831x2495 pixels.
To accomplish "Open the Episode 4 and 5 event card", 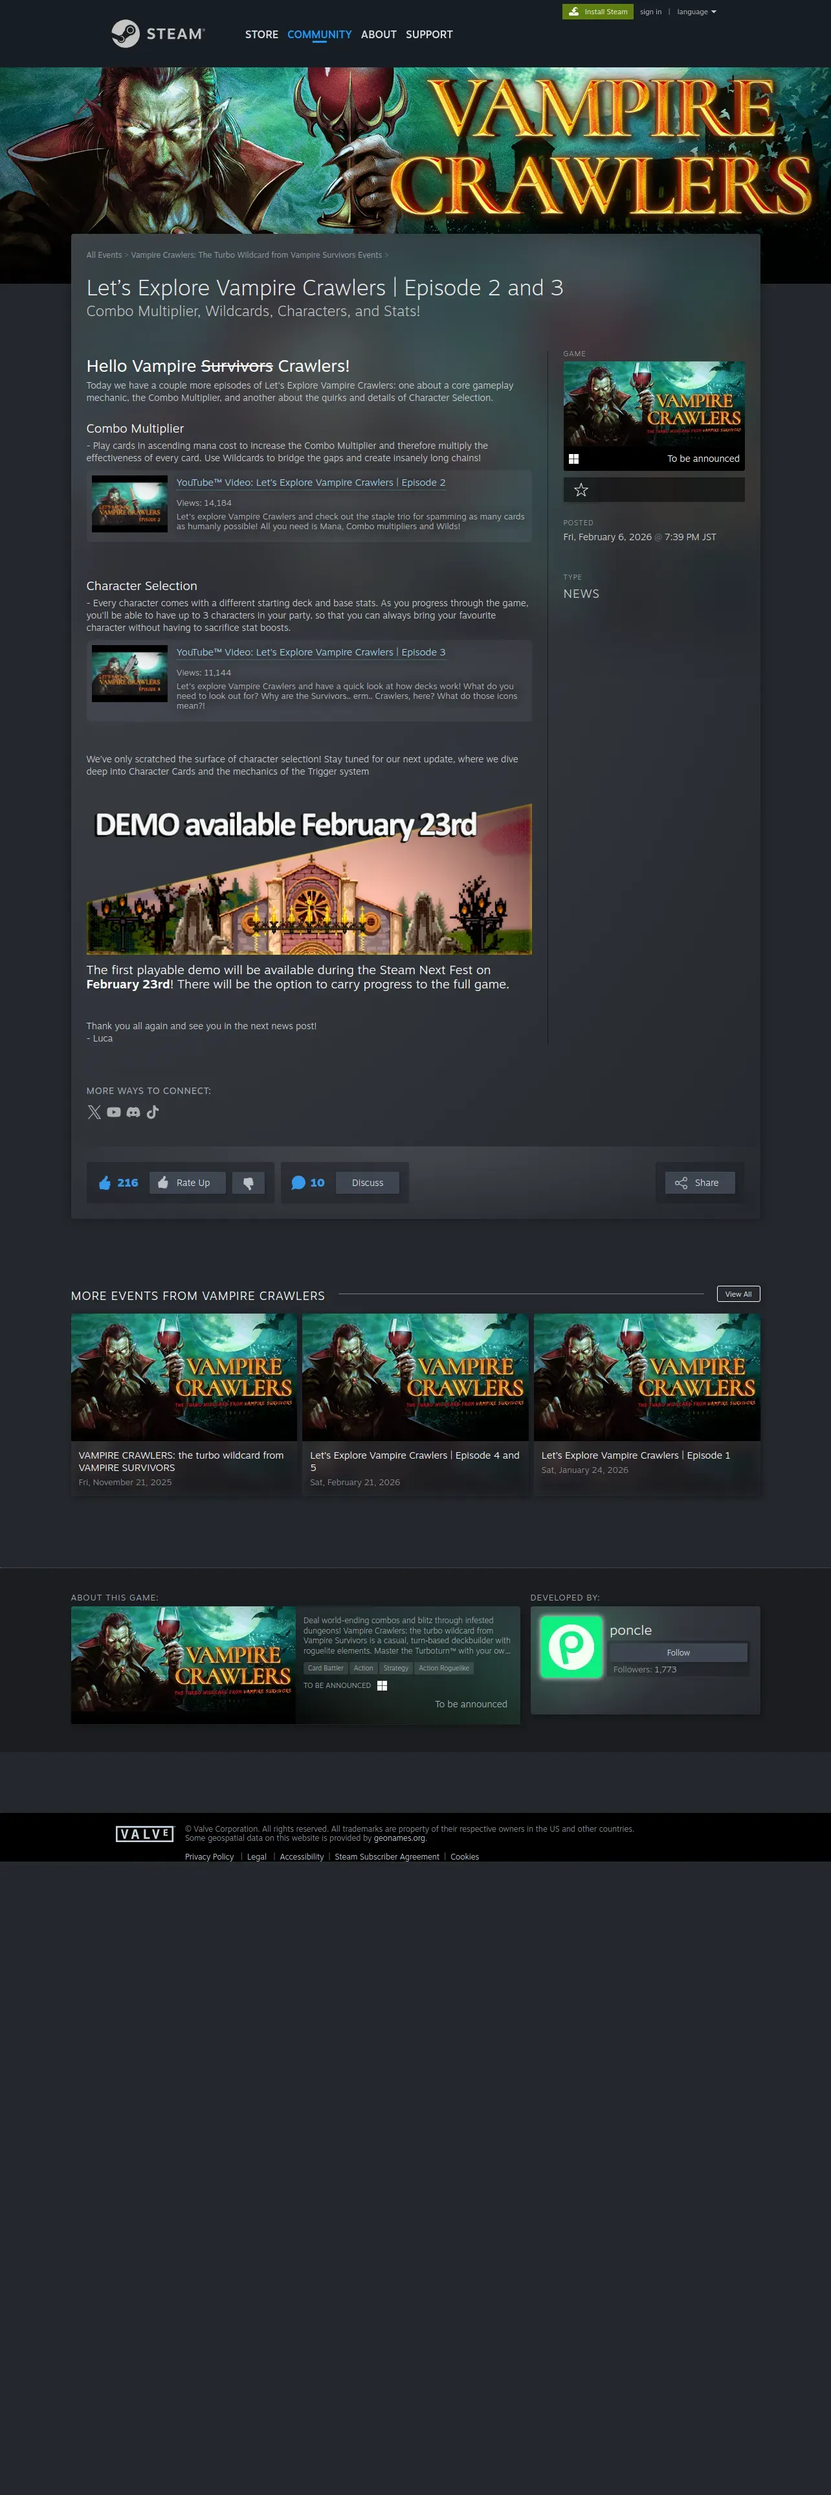I will coord(415,1404).
